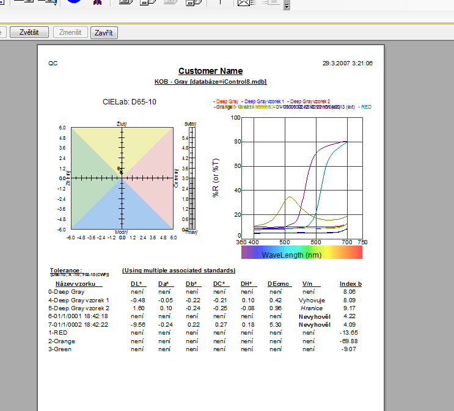The width and height of the screenshot is (454, 411).
Task: Click the Index b value -69.88
Action: point(349,341)
